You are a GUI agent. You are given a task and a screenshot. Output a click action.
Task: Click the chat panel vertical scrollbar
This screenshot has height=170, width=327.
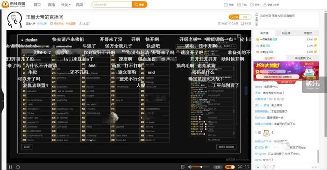[x=318, y=156]
